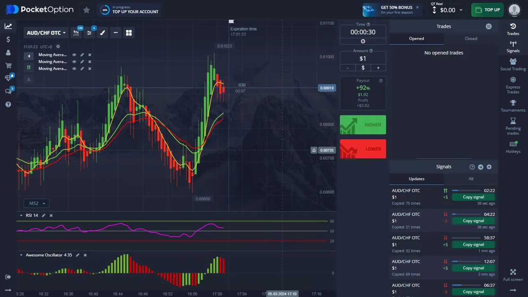Place a HIGHER trade
528x297 pixels.
click(363, 125)
